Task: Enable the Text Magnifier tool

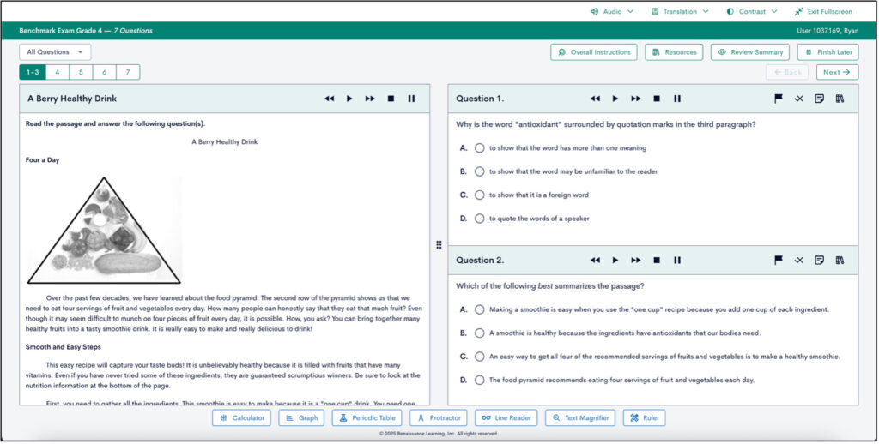Action: point(580,417)
